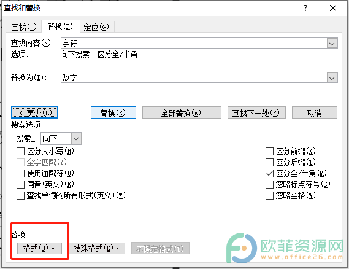349x269 pixels.
Task: Toggle 查找单词的所有形式(英文) checkbox
Action: pyautogui.click(x=20, y=196)
